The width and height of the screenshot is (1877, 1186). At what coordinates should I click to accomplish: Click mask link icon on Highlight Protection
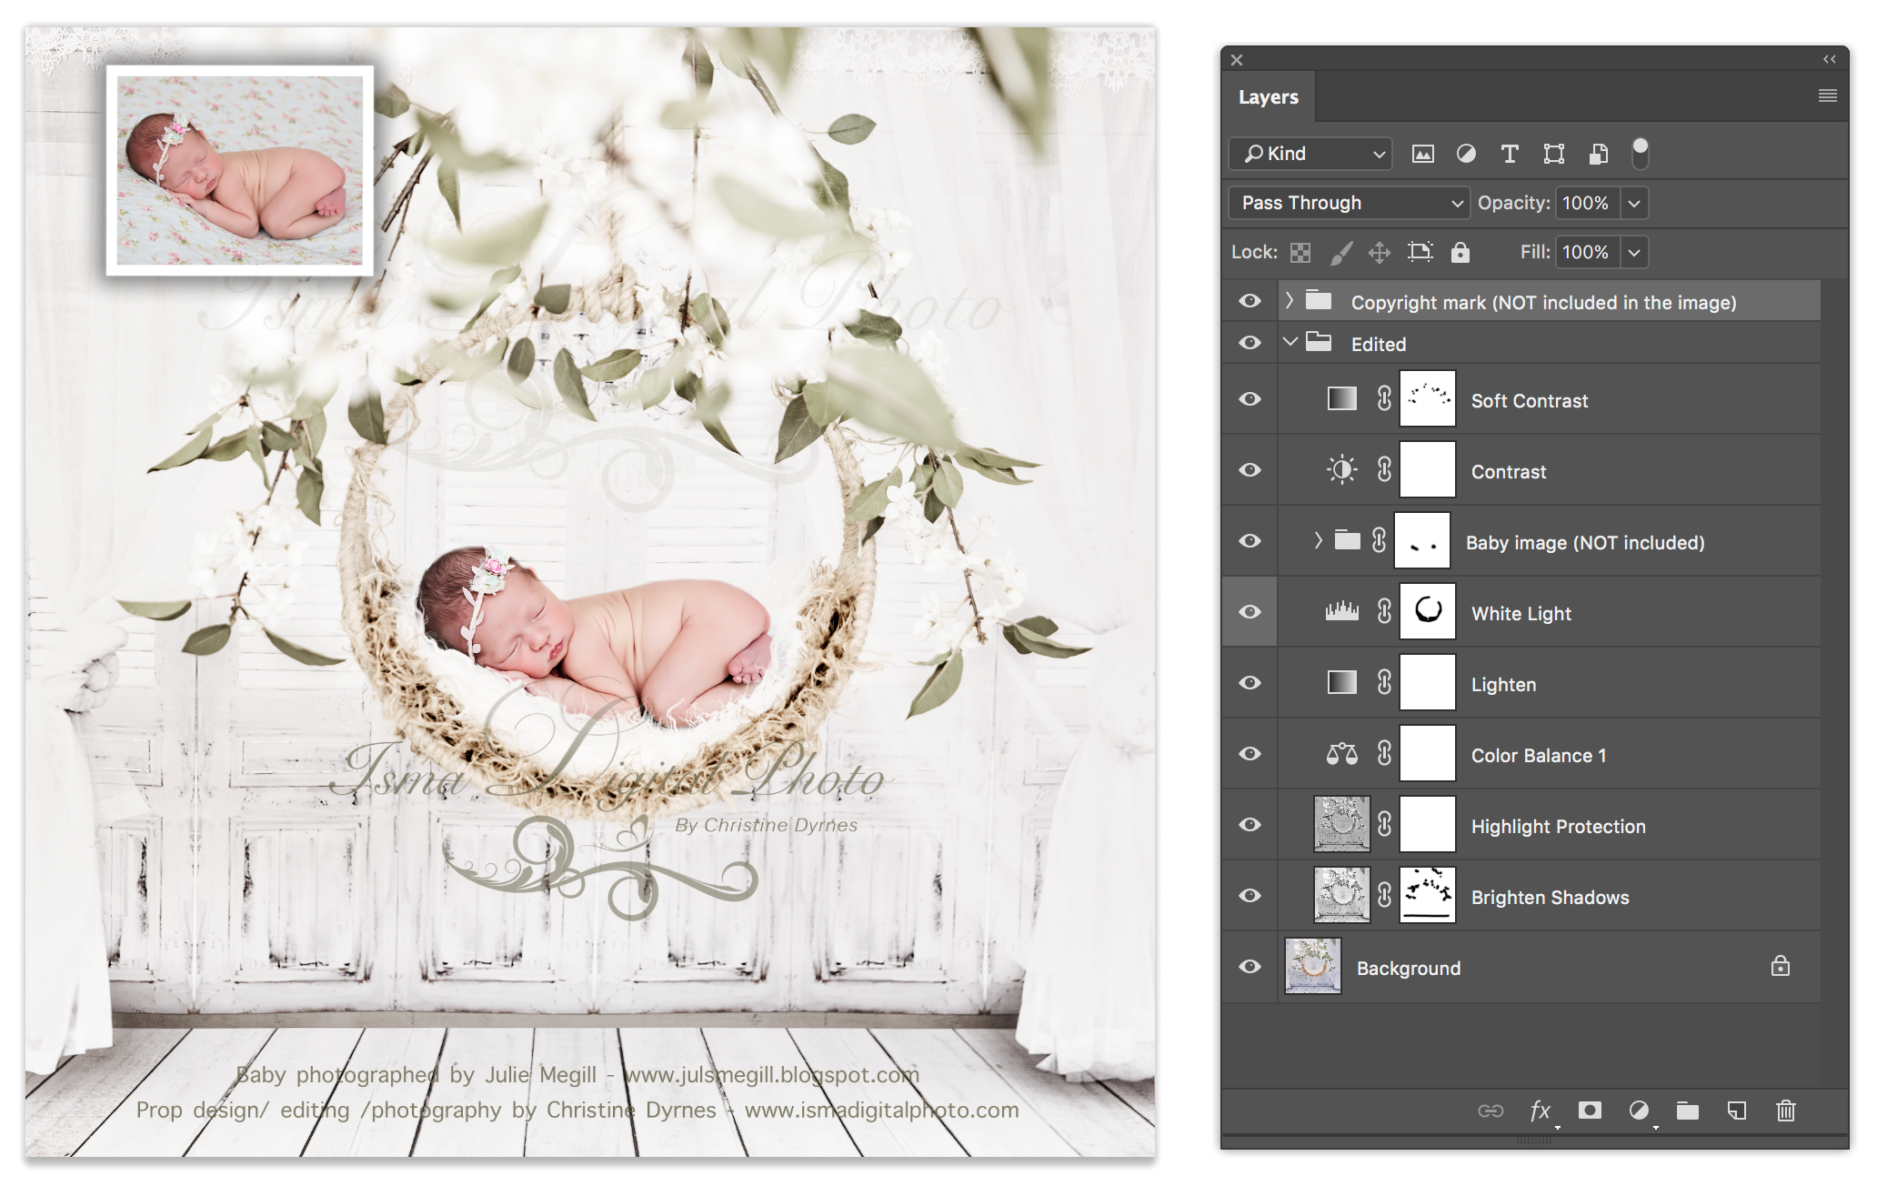click(1384, 824)
